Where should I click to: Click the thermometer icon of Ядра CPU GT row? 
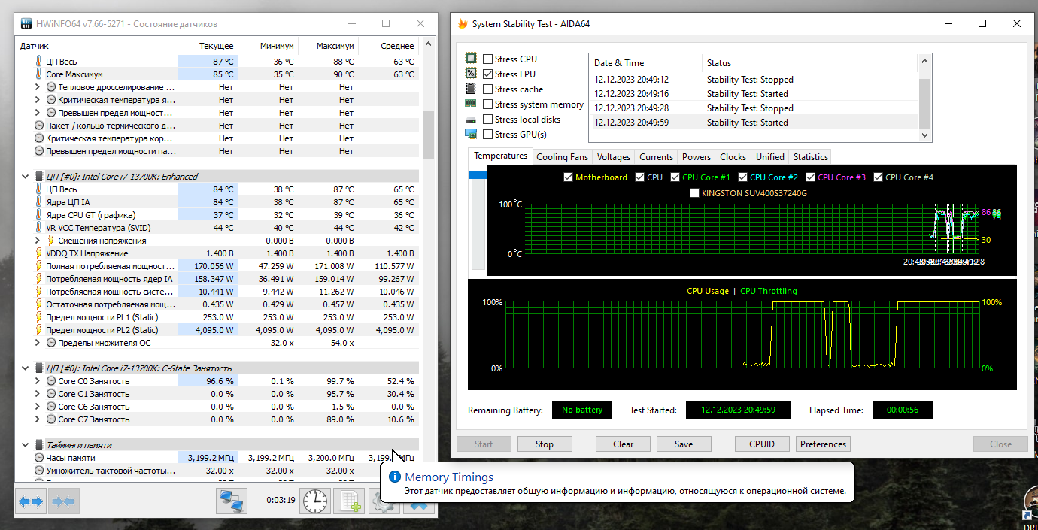pos(39,215)
